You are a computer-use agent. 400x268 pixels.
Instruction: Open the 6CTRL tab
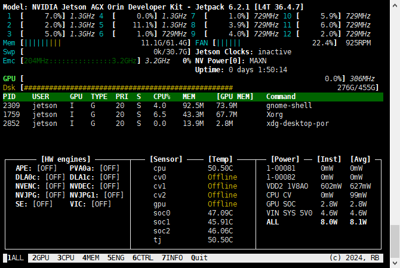coord(143,258)
